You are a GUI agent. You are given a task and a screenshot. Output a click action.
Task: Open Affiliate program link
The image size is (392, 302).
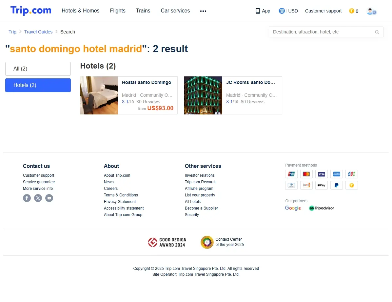tap(199, 189)
